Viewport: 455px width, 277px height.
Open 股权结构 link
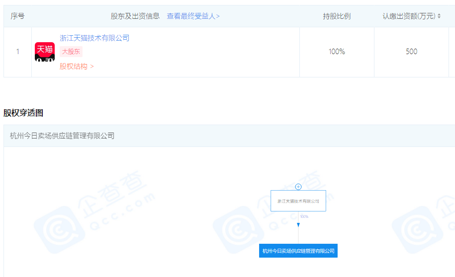pyautogui.click(x=77, y=67)
